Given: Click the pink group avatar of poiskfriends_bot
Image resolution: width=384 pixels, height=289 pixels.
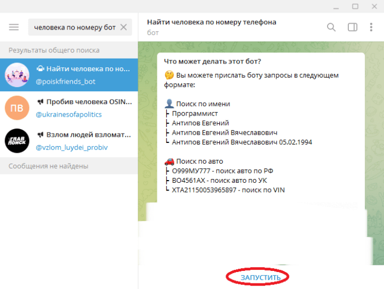Looking at the screenshot, I should pos(17,75).
